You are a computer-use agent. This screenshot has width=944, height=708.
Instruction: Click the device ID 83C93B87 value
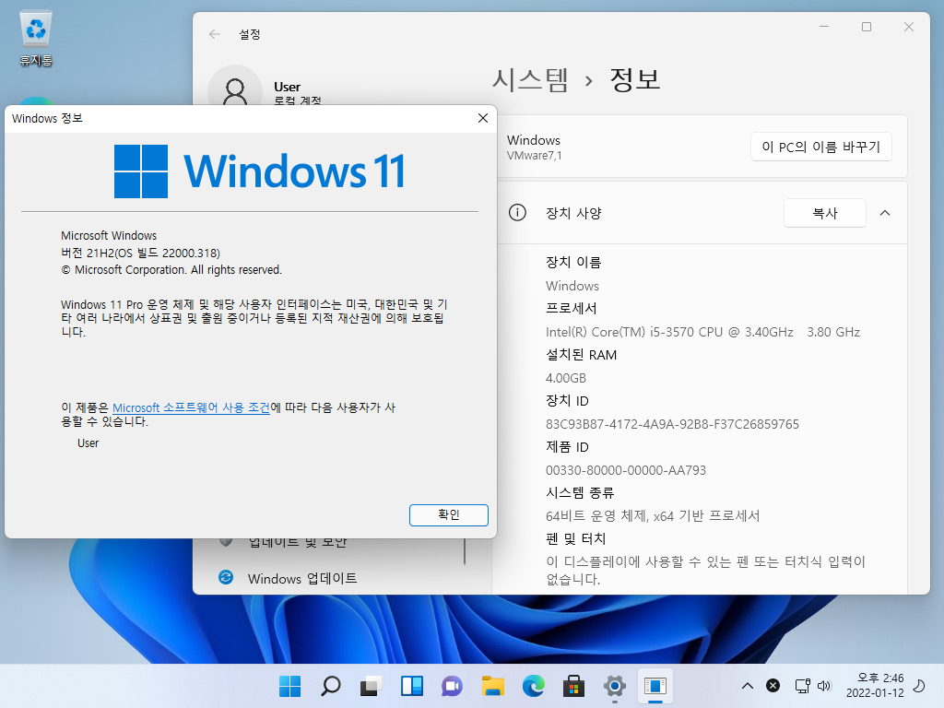(672, 424)
